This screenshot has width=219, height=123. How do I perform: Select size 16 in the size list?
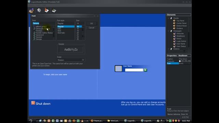(78, 29)
